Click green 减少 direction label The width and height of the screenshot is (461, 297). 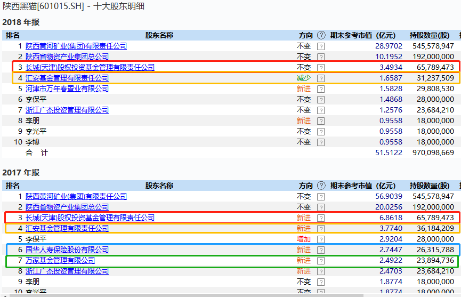pos(304,78)
